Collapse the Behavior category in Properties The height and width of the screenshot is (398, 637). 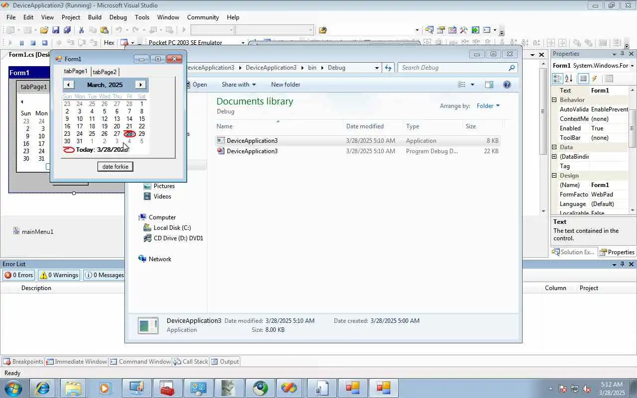(x=554, y=100)
